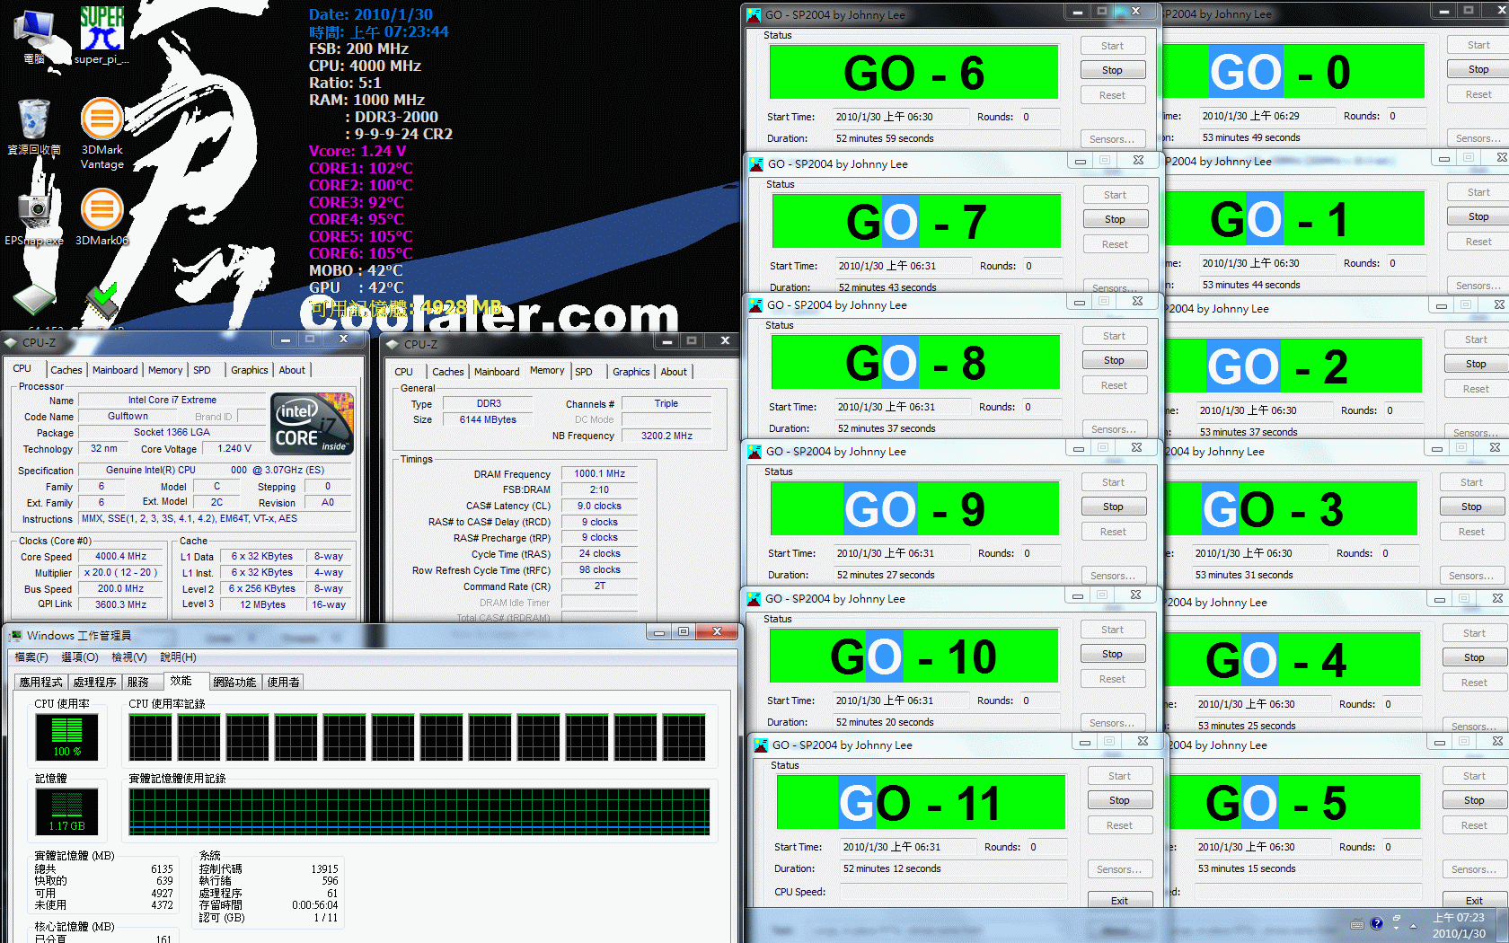Open the super_pi desktop shortcut
Viewport: 1509px width, 943px height.
click(101, 36)
